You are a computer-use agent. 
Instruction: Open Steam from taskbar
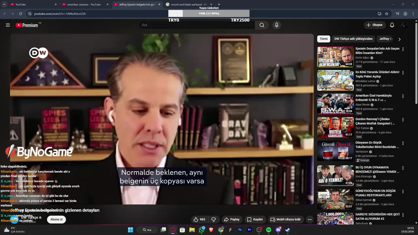tap(288, 230)
